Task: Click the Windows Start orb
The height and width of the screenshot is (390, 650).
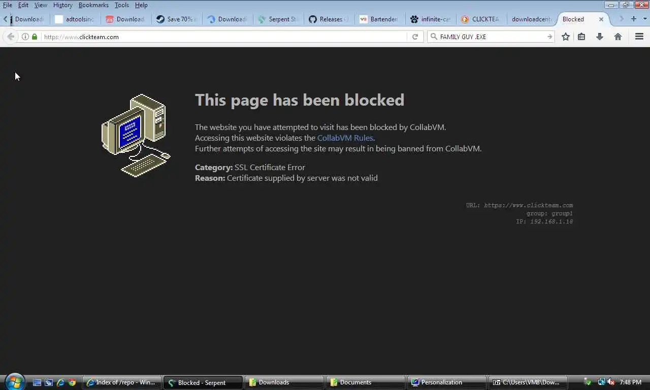Action: [15, 381]
